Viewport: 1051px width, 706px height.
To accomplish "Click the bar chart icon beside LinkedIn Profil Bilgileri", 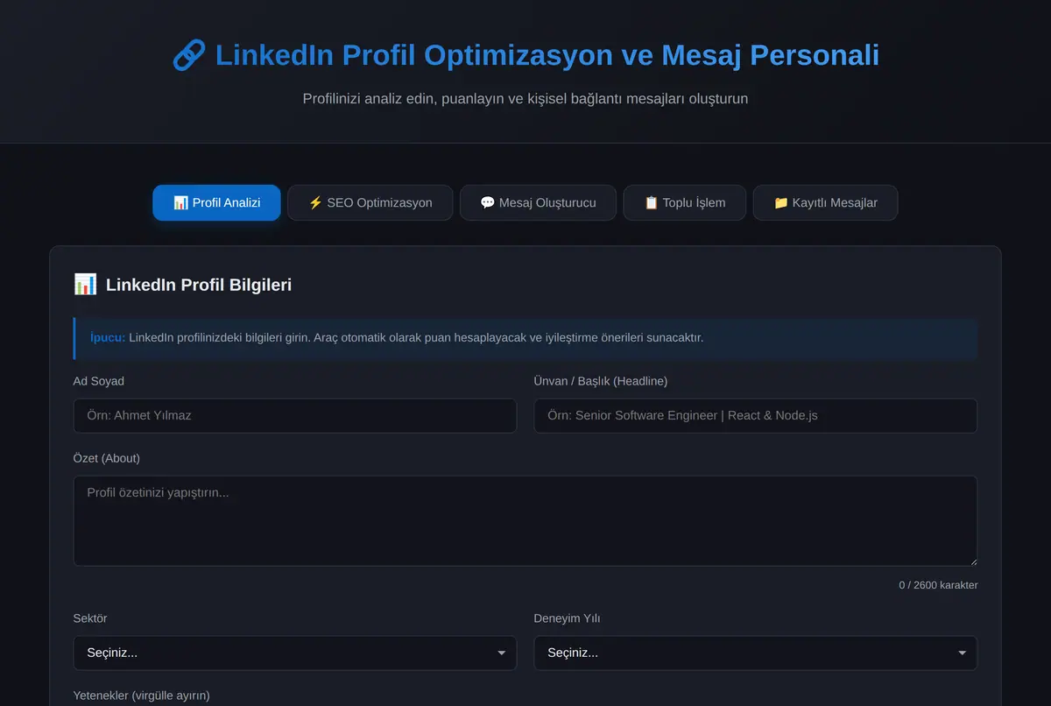I will 85,284.
